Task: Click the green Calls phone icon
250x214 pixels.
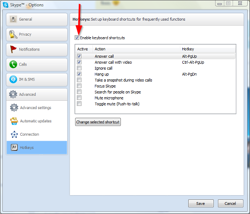Action: point(13,64)
